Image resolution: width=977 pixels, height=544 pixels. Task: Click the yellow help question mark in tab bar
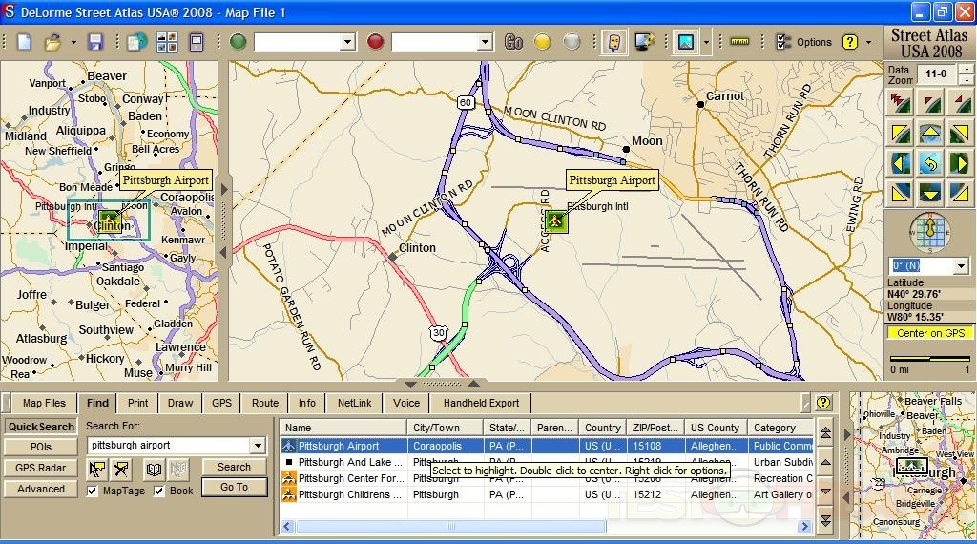[823, 403]
